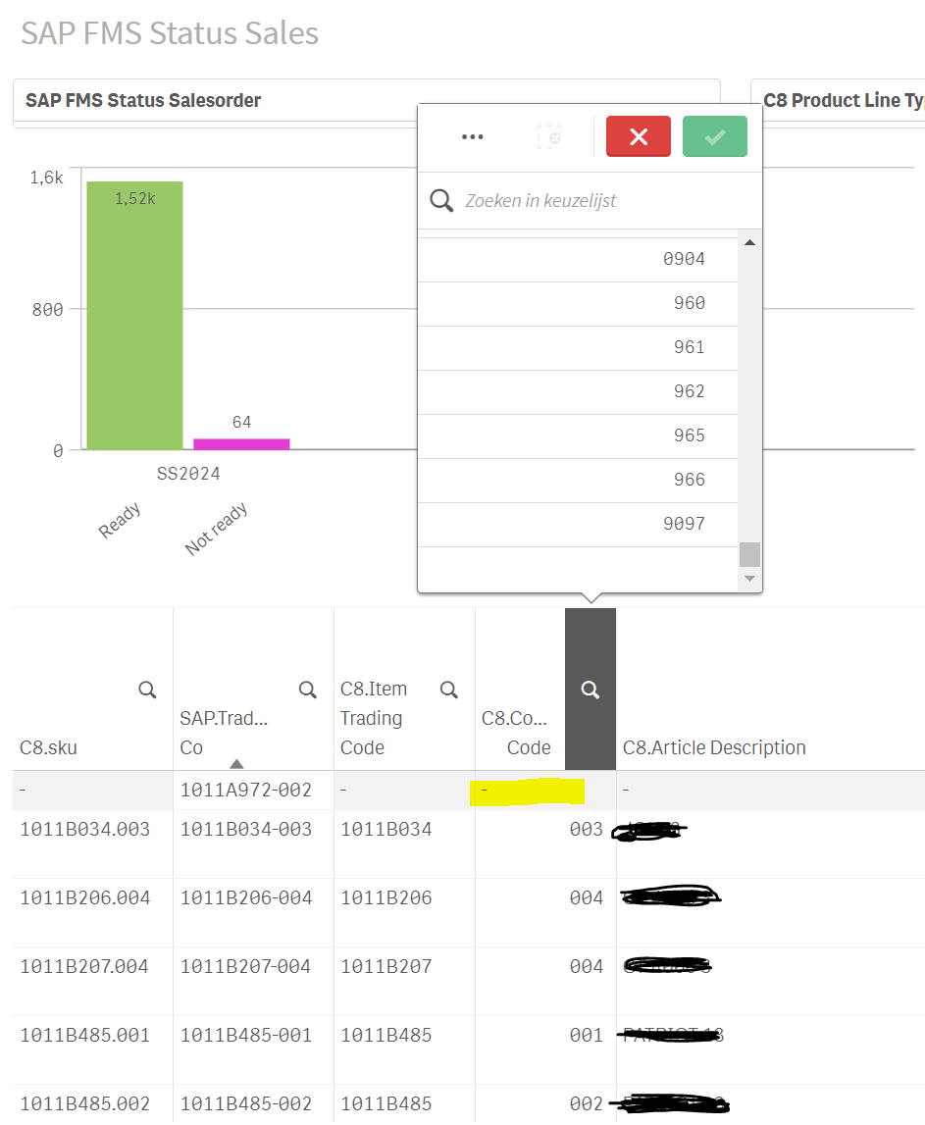Click the magnifier icon in listbox search
This screenshot has height=1125, width=925.
click(x=441, y=201)
